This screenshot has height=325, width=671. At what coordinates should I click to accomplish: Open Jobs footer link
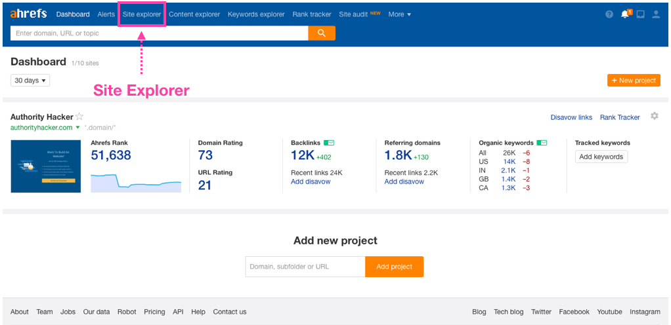[68, 312]
